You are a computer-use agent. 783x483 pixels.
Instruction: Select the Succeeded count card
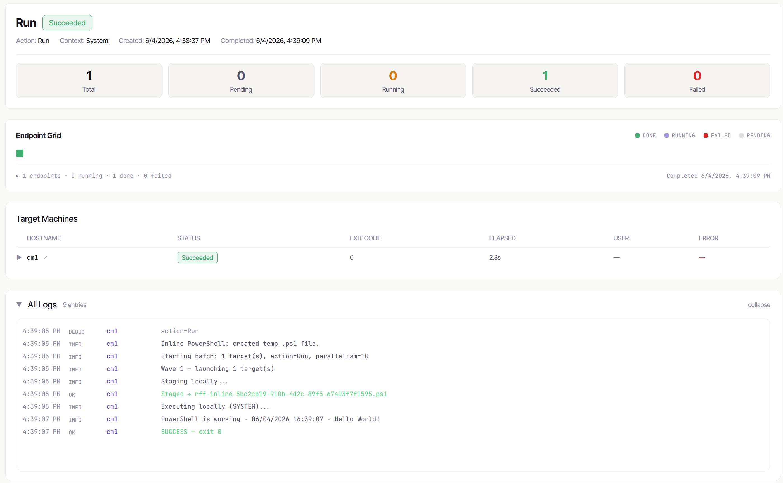pyautogui.click(x=545, y=80)
